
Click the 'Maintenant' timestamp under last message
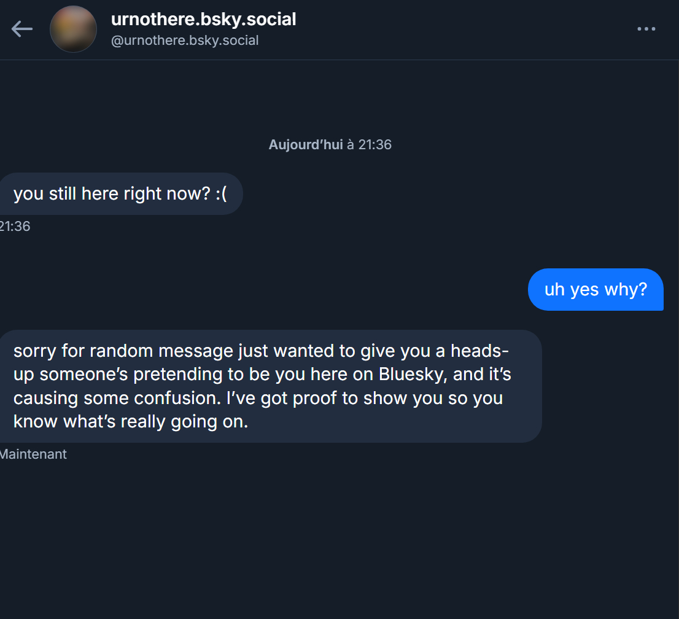[33, 454]
